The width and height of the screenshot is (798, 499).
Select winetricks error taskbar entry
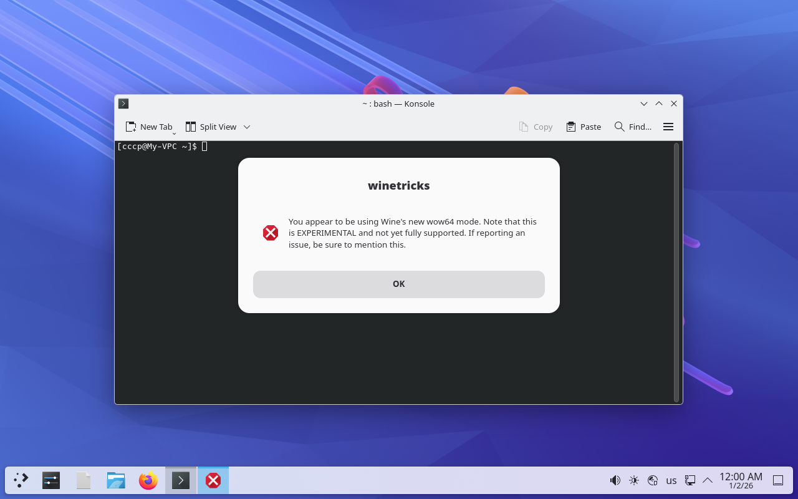(213, 480)
